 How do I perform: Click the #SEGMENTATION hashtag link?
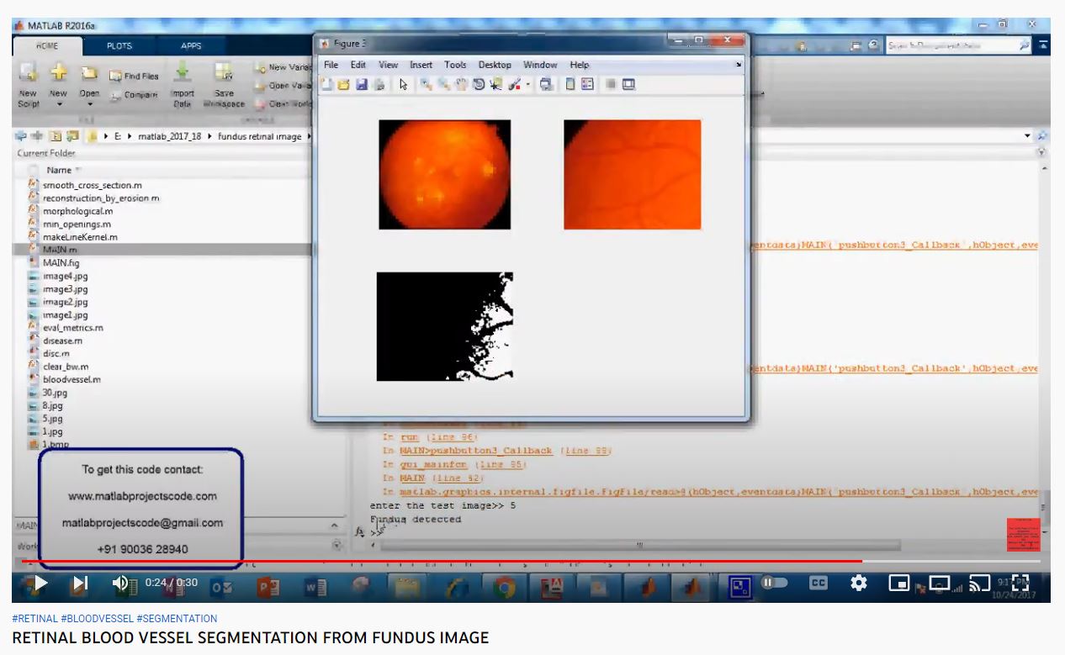click(x=177, y=619)
